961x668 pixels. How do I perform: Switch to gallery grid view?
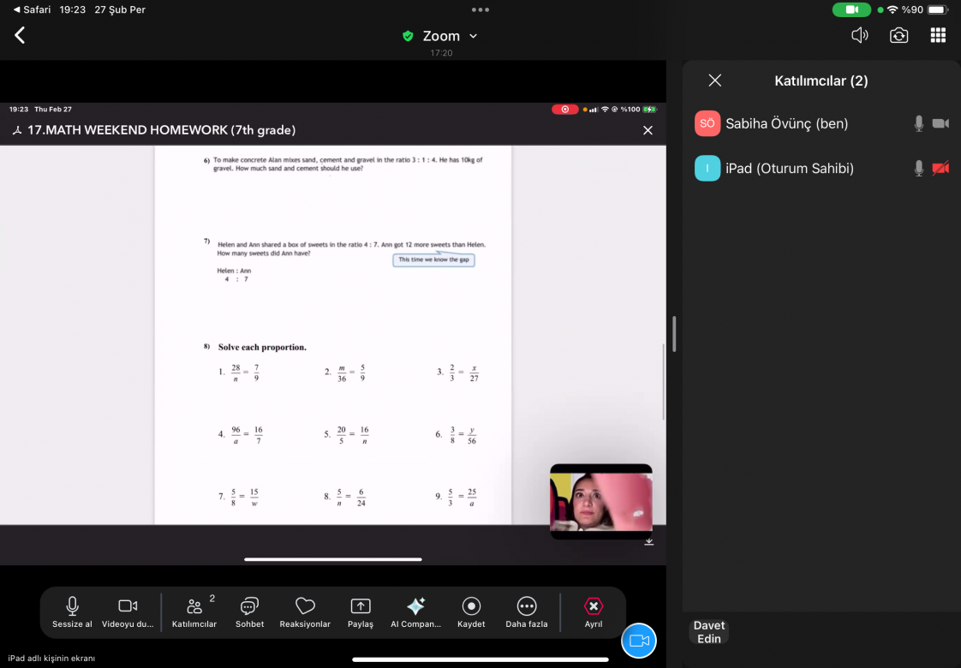click(938, 35)
